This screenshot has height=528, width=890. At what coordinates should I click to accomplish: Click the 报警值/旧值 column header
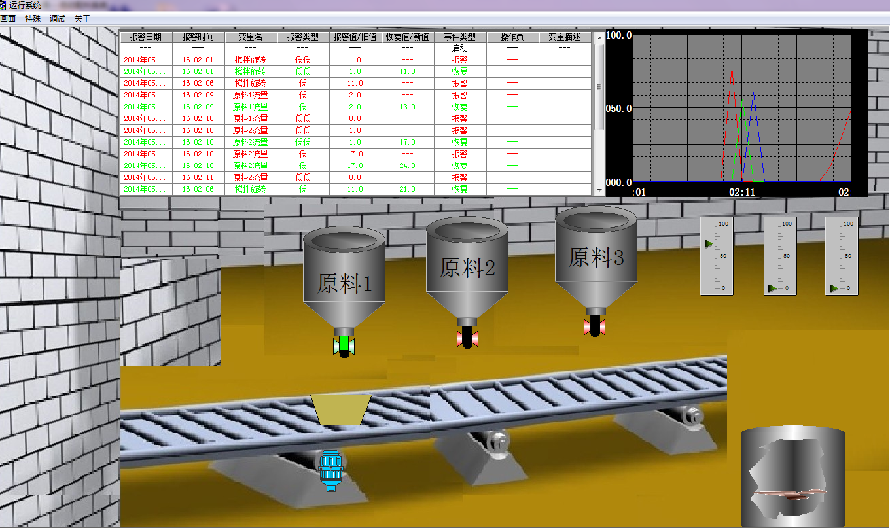[355, 37]
